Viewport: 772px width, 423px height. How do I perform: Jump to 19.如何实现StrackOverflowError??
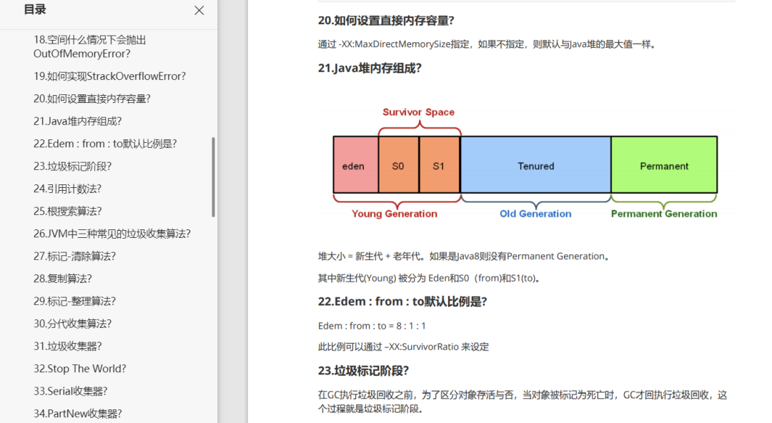click(110, 76)
